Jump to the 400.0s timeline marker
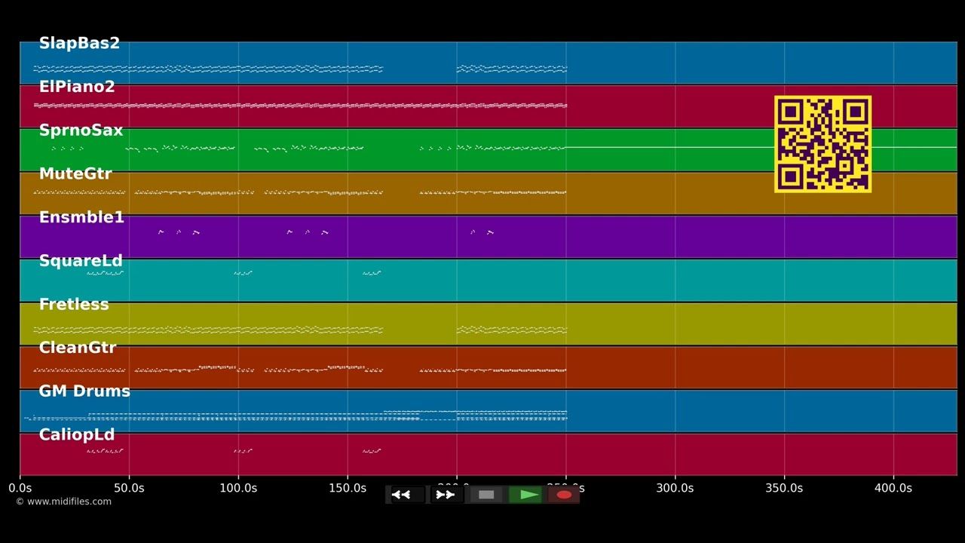 tap(893, 488)
